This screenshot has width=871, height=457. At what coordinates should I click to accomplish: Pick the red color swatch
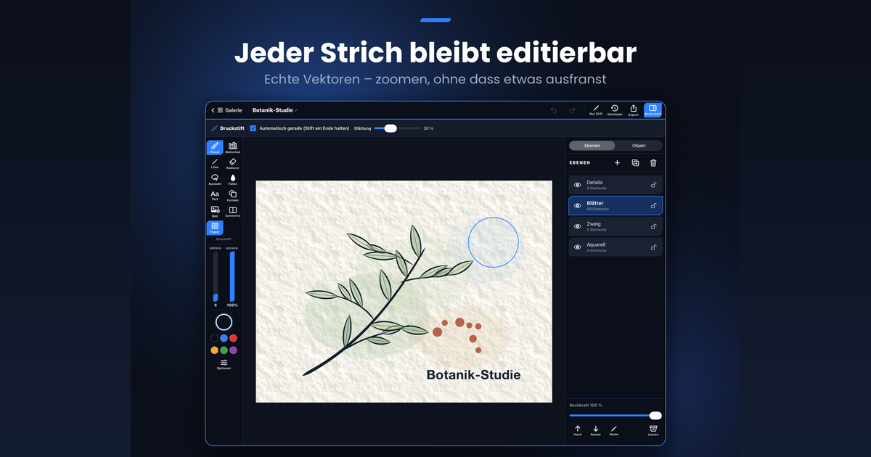coord(233,338)
